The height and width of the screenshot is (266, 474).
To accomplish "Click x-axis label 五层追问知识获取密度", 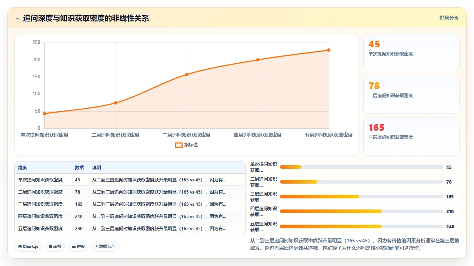I will (x=329, y=135).
